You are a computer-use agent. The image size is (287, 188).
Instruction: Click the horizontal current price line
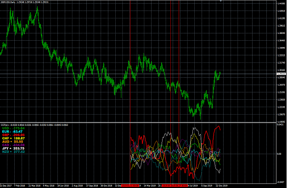pyautogui.click(x=138, y=74)
